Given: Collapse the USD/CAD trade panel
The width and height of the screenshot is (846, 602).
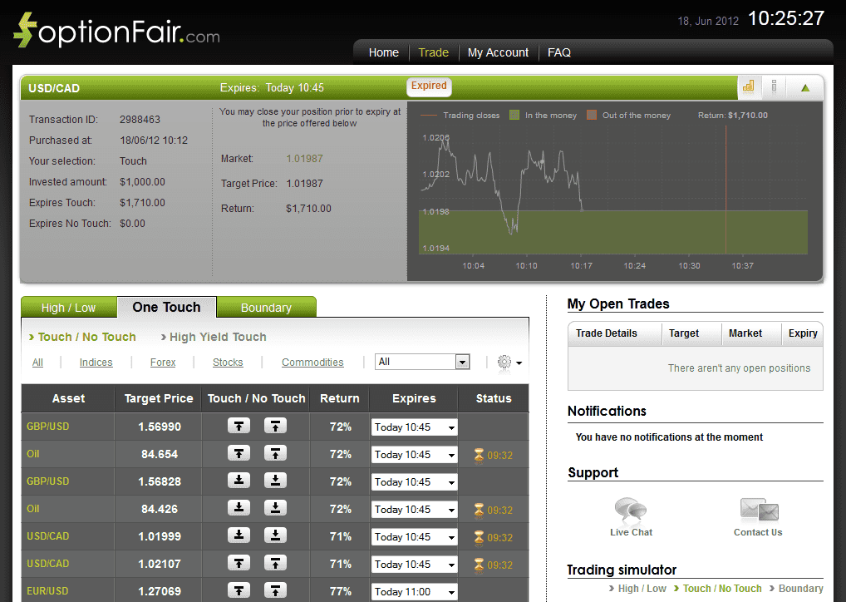Looking at the screenshot, I should point(804,86).
